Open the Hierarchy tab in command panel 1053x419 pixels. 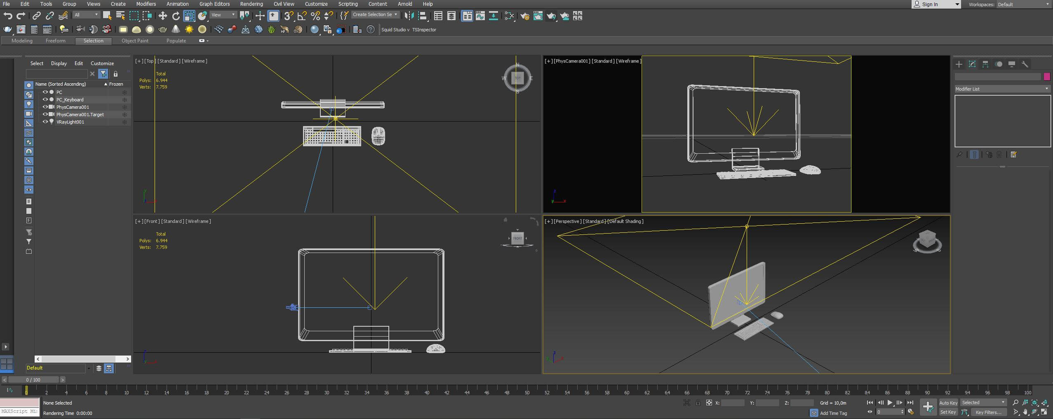[985, 64]
